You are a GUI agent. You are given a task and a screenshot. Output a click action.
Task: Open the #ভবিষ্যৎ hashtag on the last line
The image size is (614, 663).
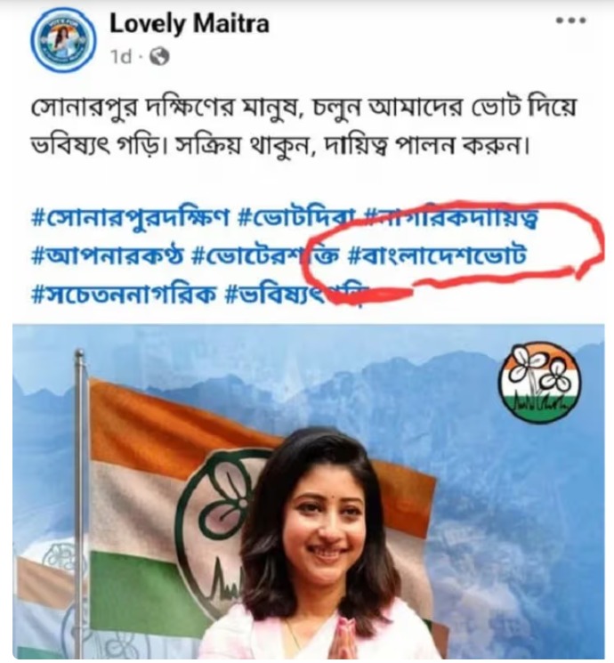[x=294, y=293]
